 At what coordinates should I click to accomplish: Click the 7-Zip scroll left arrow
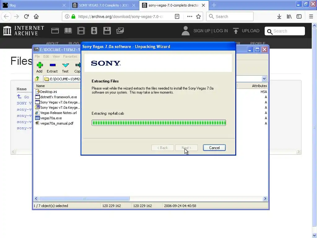pyautogui.click(x=36, y=199)
